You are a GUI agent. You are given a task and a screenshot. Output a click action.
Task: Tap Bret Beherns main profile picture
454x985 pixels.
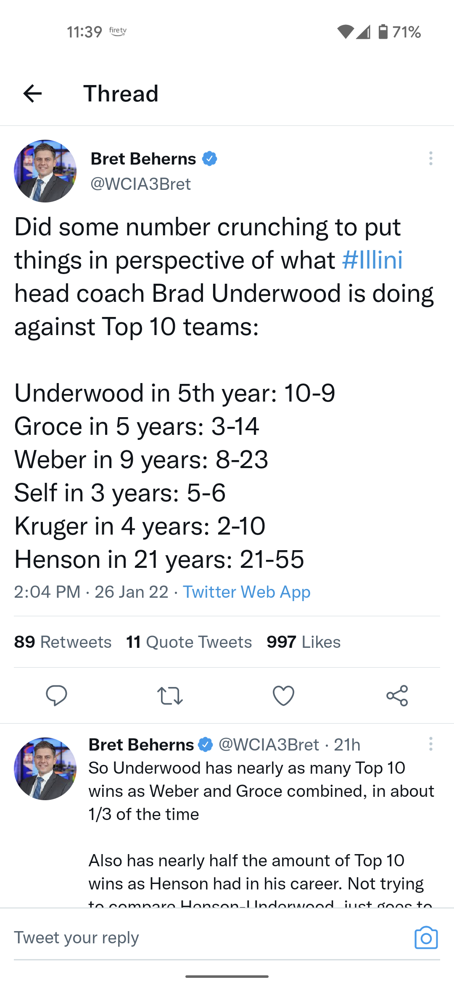coord(45,171)
